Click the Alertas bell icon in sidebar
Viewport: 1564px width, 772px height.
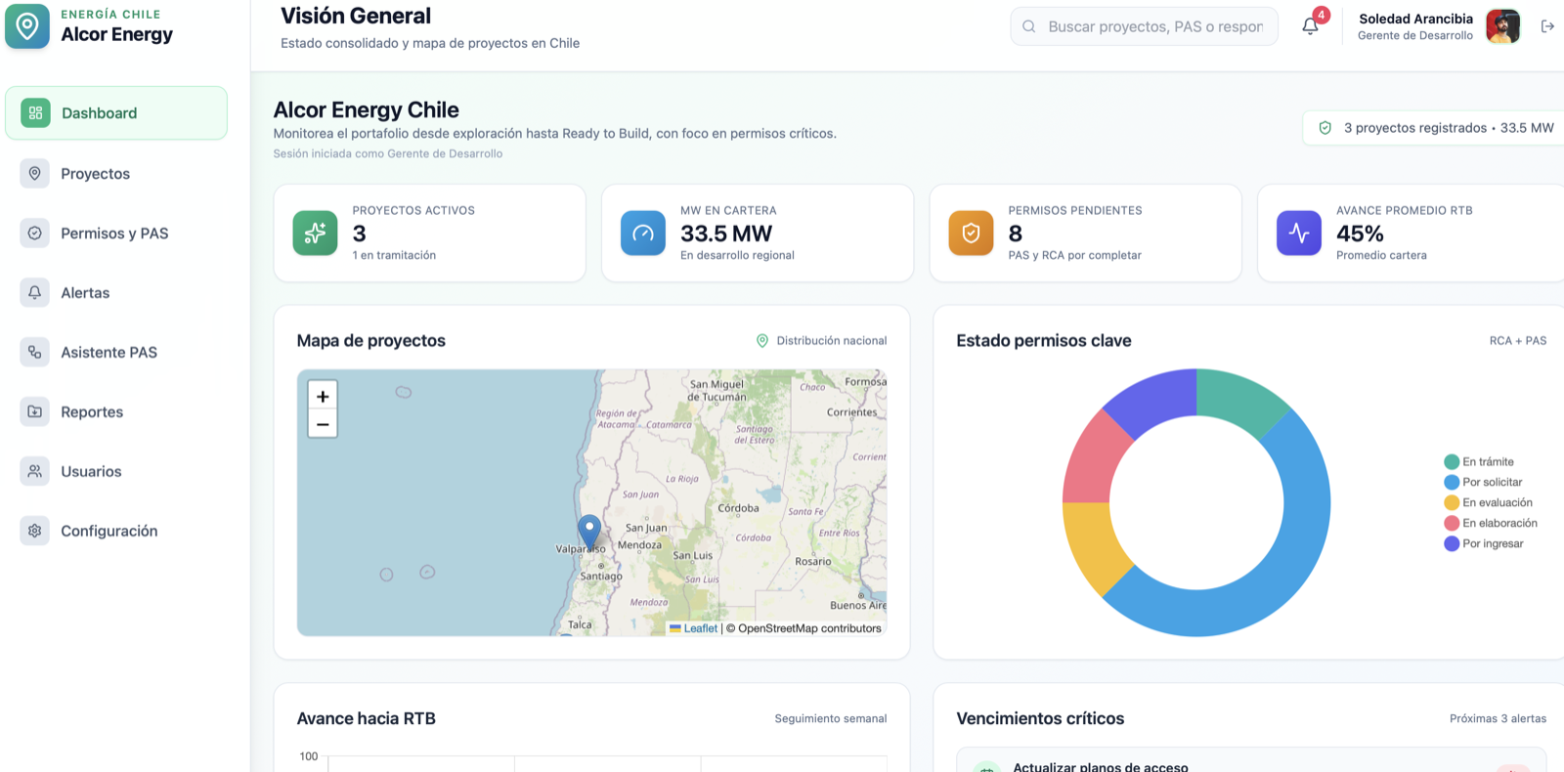[x=35, y=293]
